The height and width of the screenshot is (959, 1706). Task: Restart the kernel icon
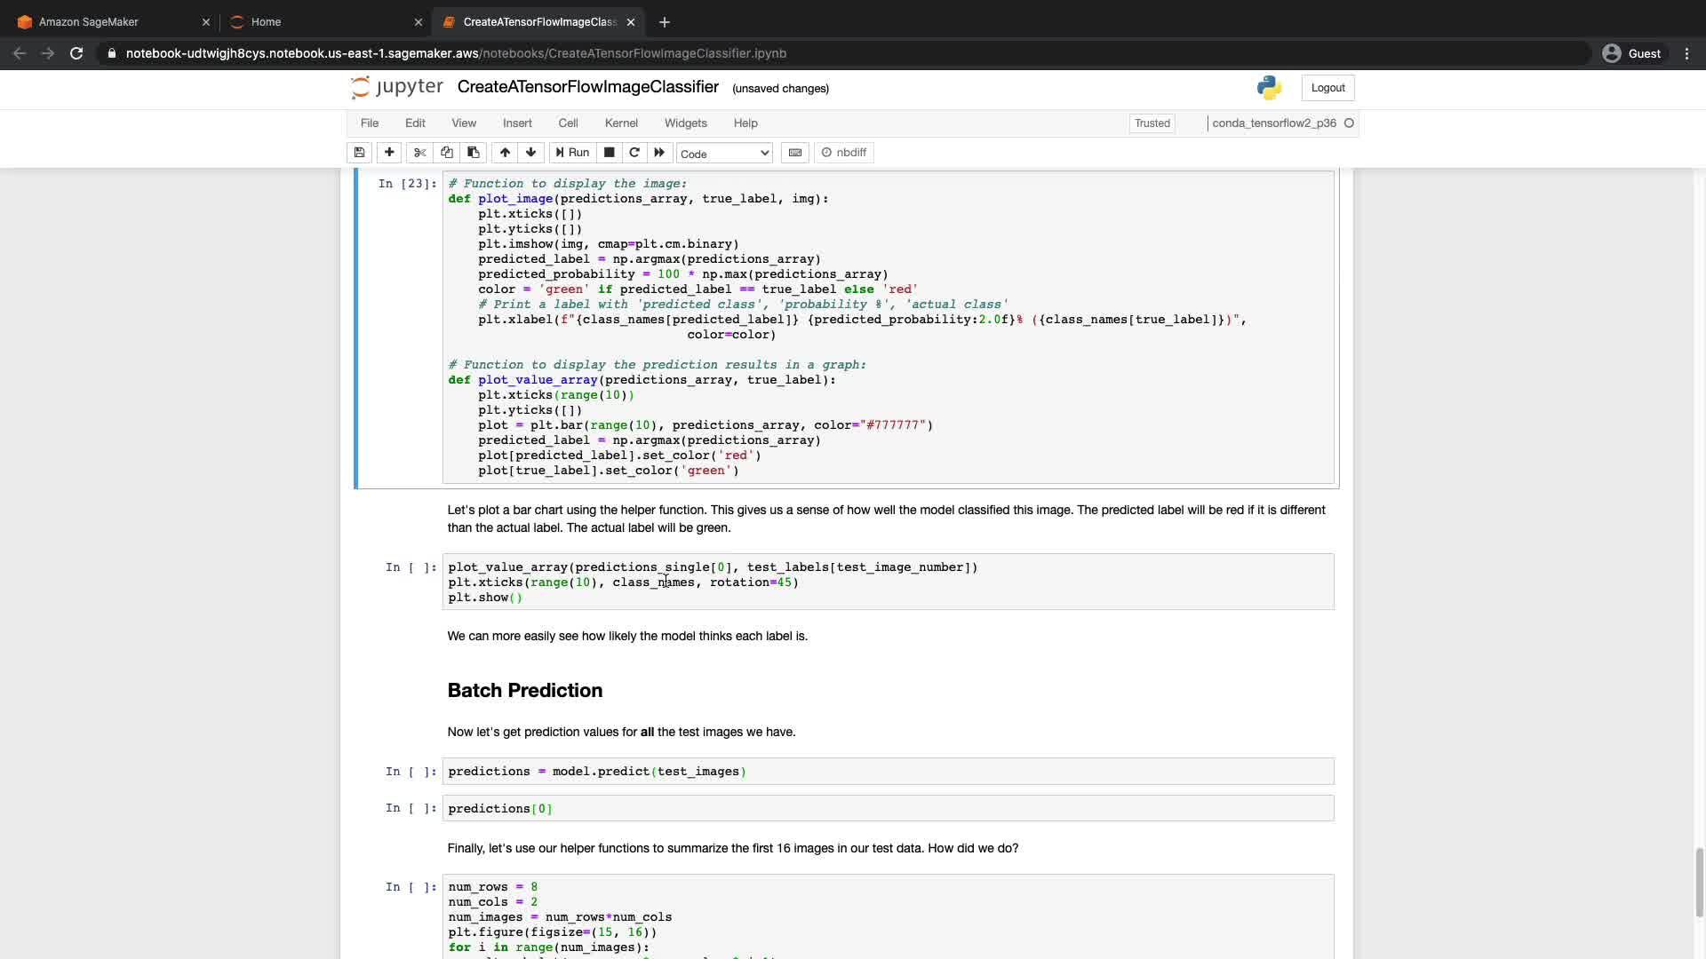[x=634, y=153]
